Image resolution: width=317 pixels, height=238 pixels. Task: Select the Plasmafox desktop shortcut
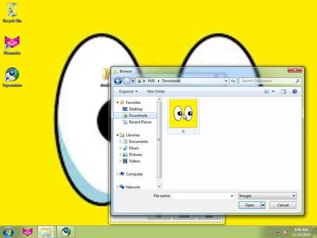click(12, 45)
